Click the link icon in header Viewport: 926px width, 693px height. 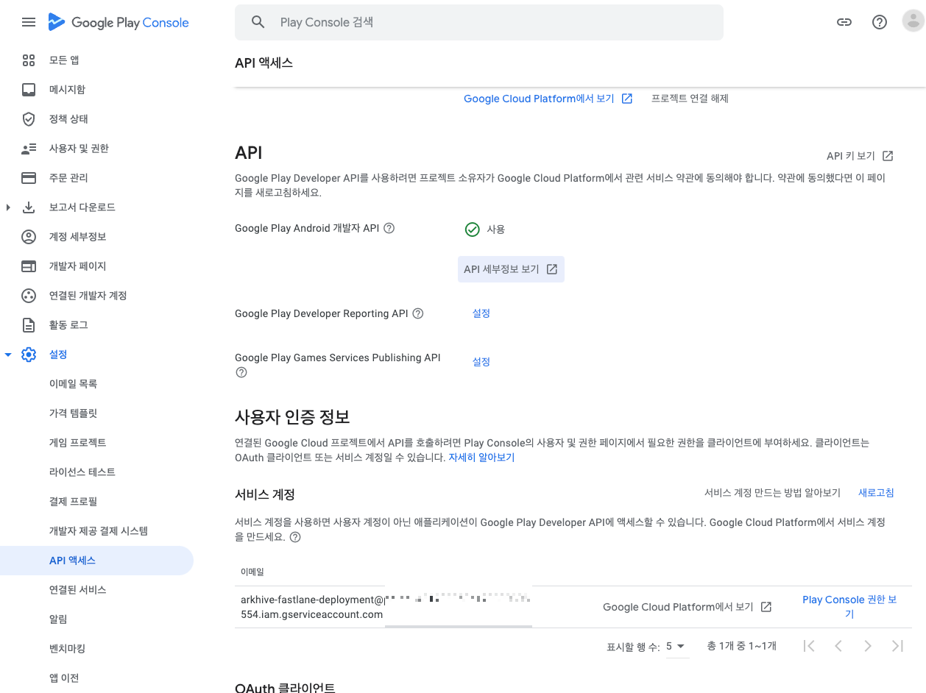[844, 22]
